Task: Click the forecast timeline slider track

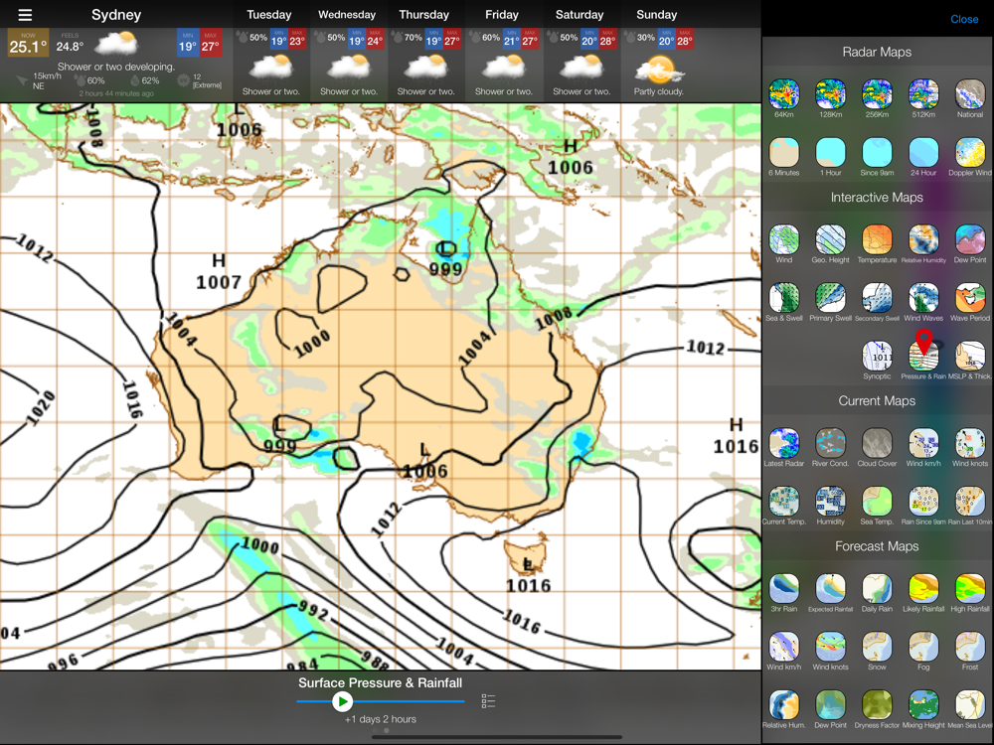Action: 381,701
